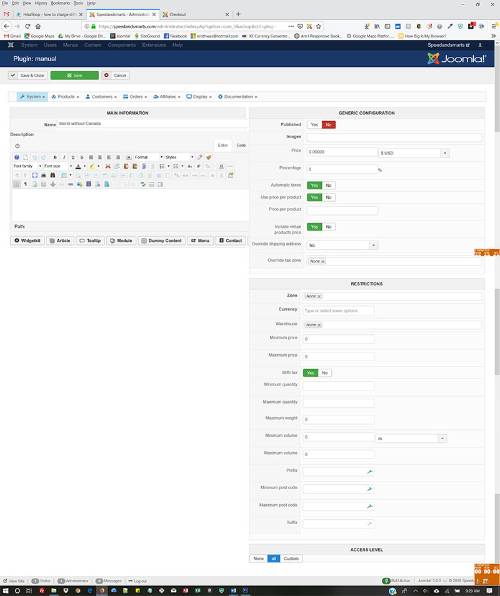Open the Format dropdown in editor
Viewport: 500px width, 596px height.
click(149, 157)
